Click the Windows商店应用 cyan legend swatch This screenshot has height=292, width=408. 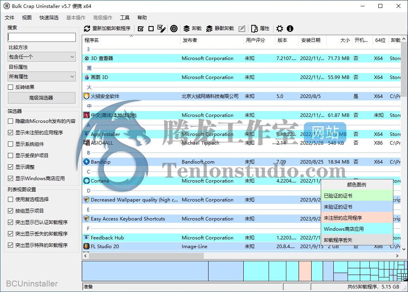point(357,229)
